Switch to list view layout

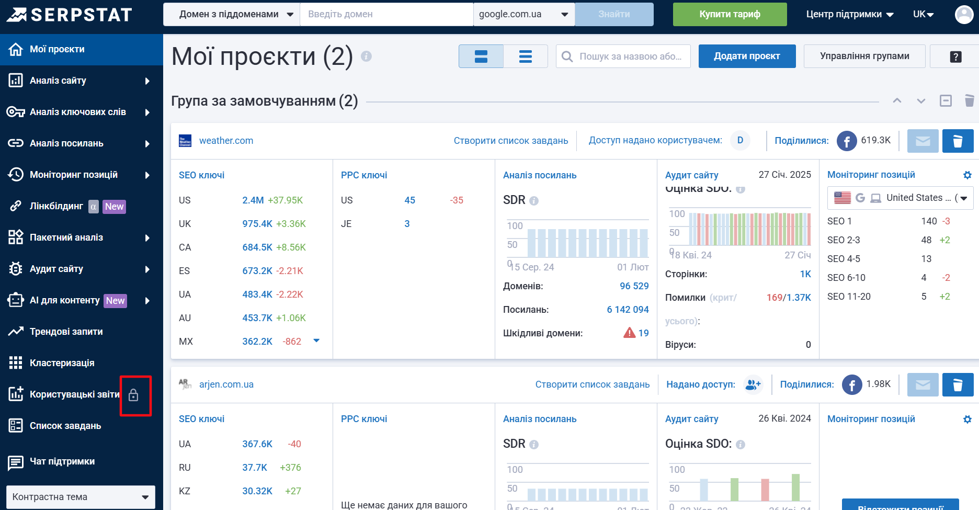[526, 56]
